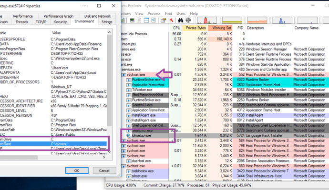
Task: Switch to the Performance Graph tab
Action: (59, 16)
